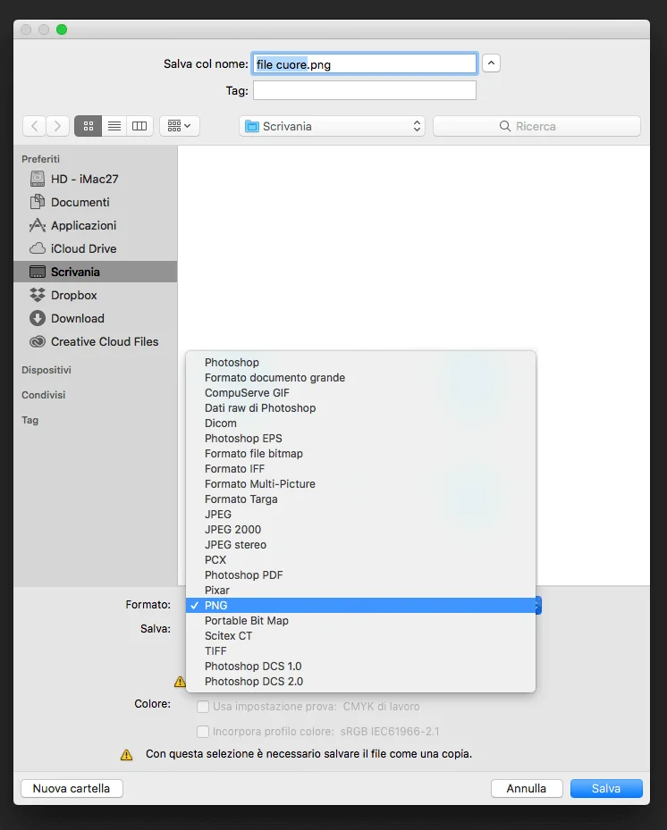
Task: Click the icon view button in toolbar
Action: [x=88, y=126]
